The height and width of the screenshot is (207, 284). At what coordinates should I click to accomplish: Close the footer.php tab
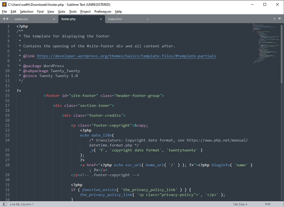(x=101, y=19)
